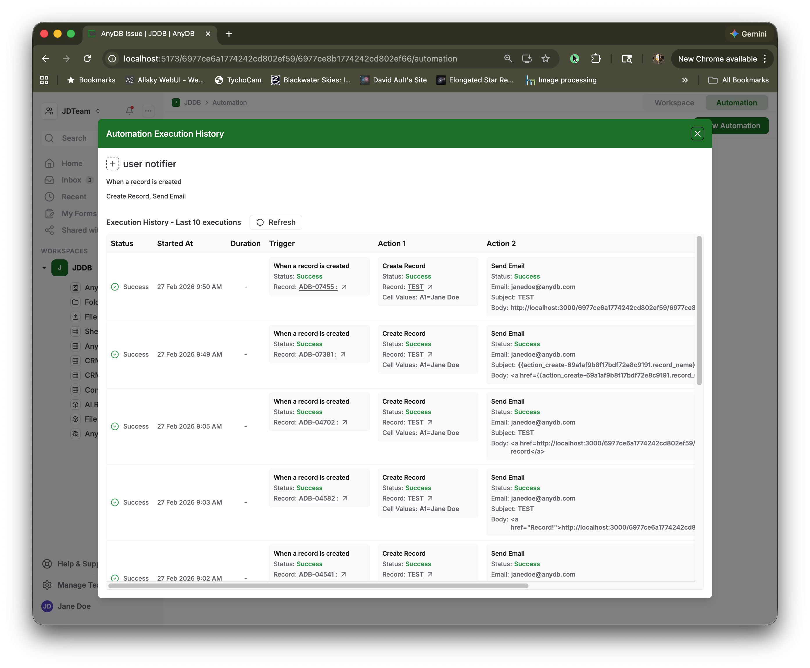The height and width of the screenshot is (668, 810).
Task: Bookmark this page with star icon
Action: (x=545, y=59)
